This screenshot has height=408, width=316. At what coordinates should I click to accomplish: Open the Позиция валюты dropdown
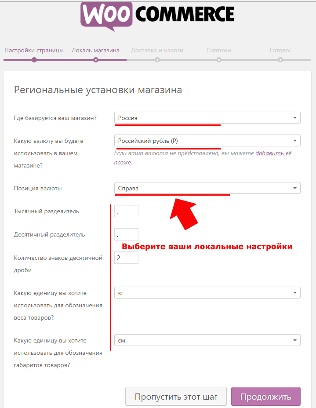207,188
